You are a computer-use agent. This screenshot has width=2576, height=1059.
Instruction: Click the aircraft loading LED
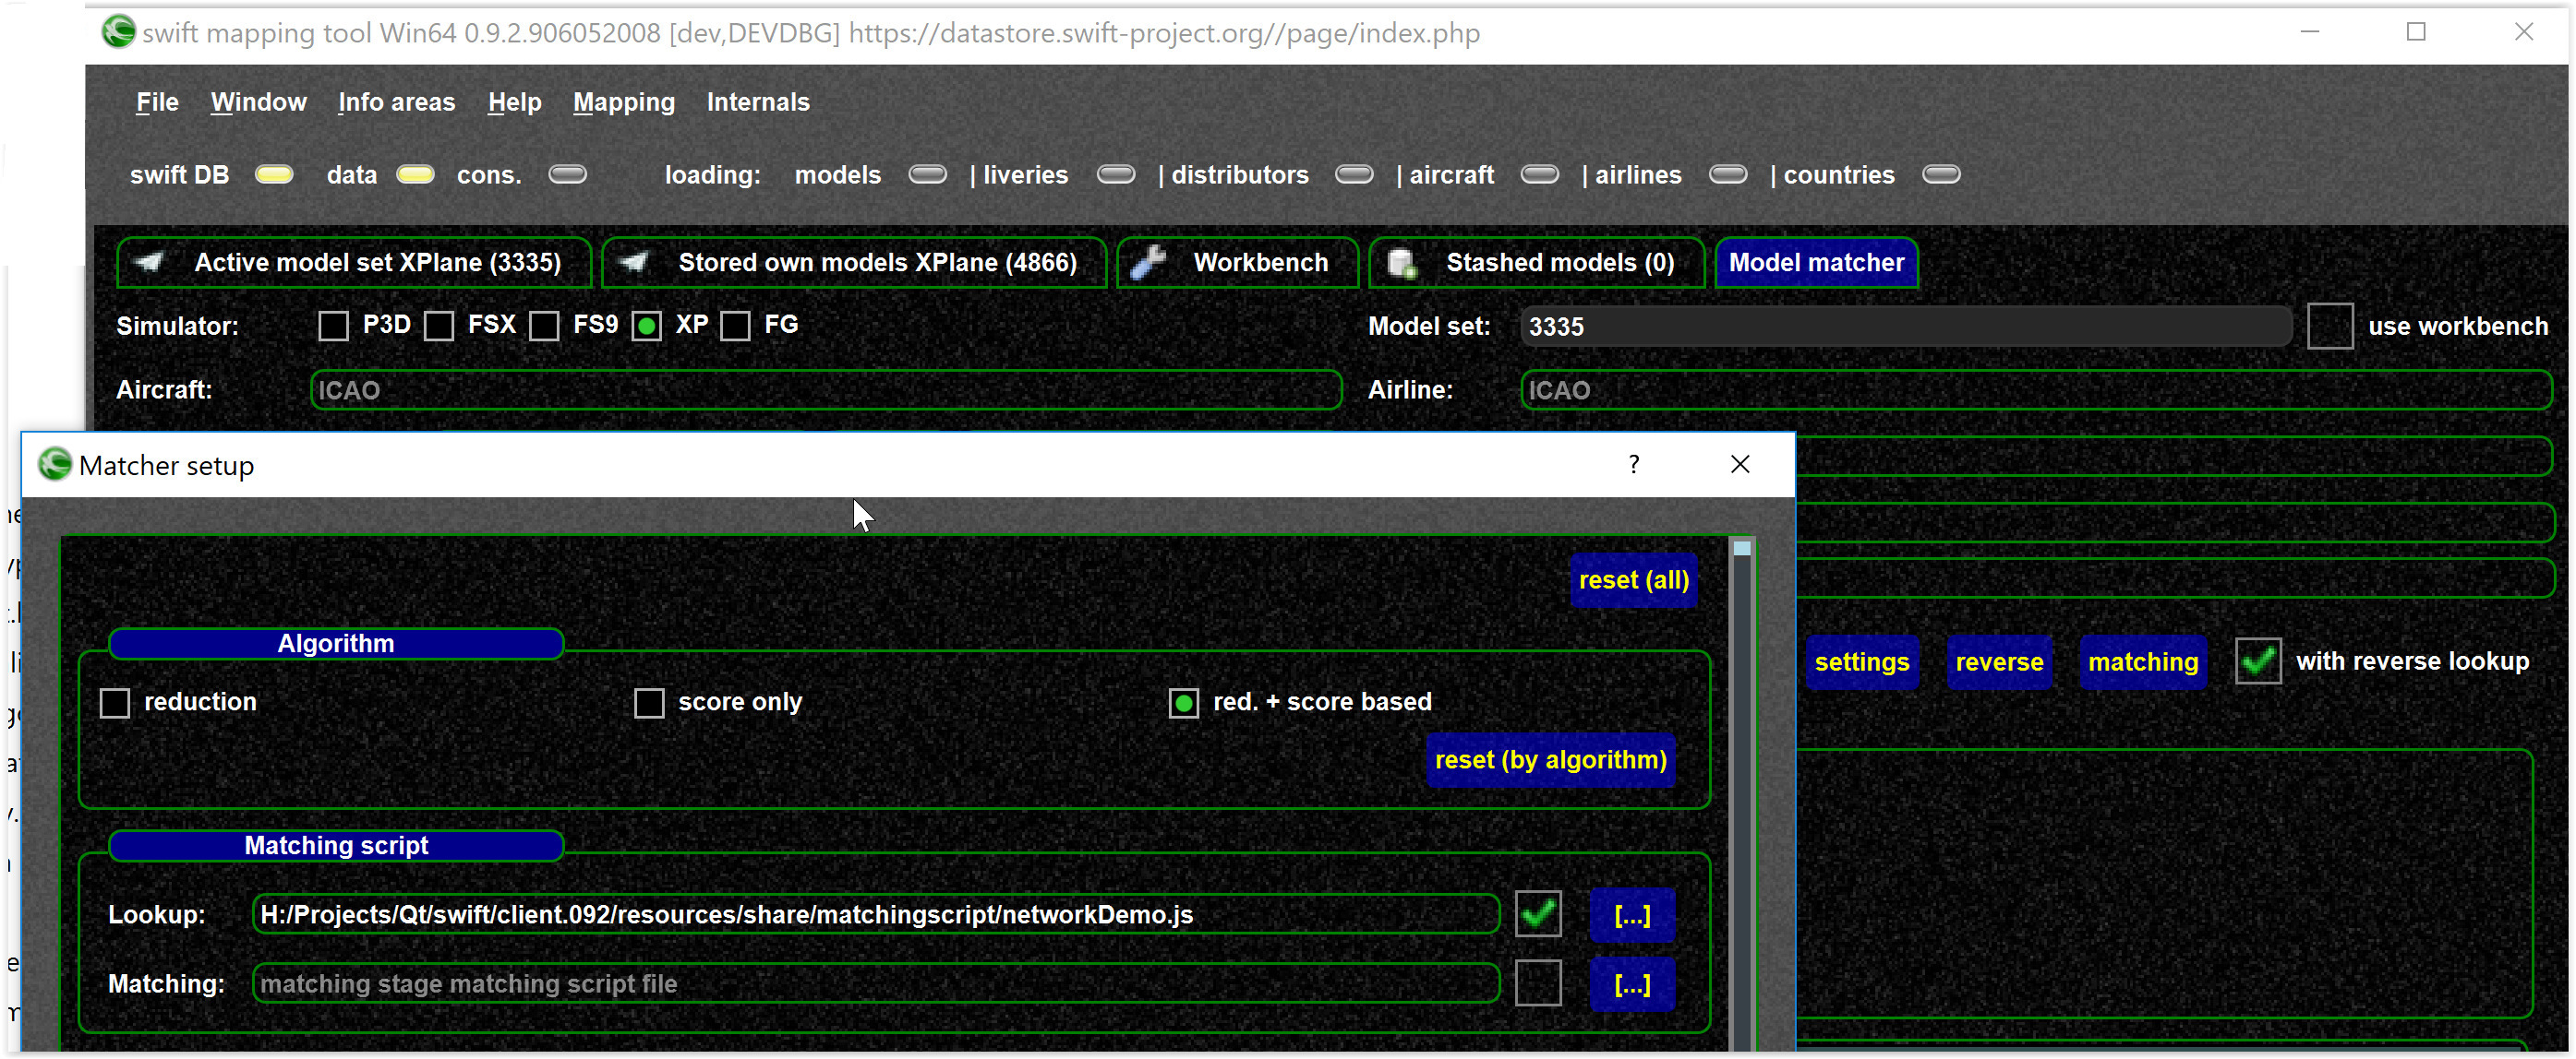click(1539, 175)
